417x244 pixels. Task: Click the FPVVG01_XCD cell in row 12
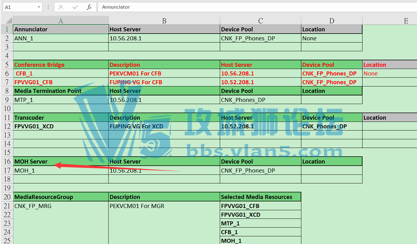click(x=61, y=126)
